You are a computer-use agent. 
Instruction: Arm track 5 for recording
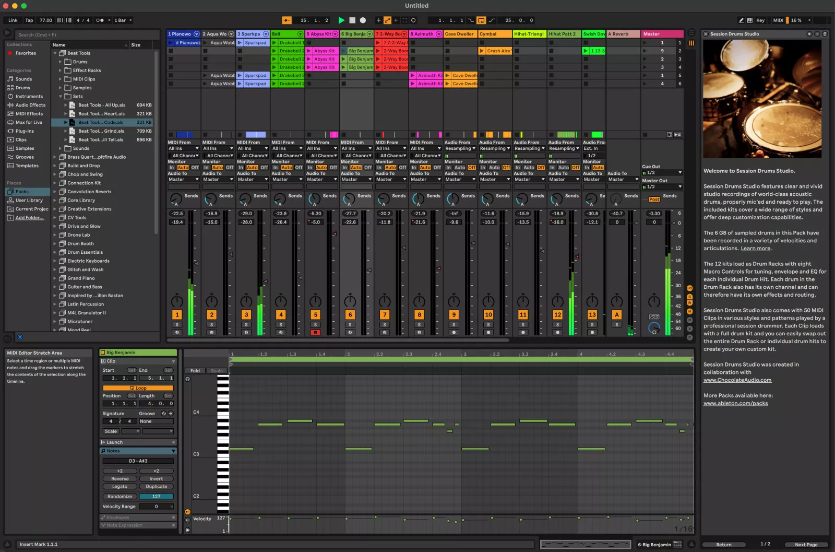coord(315,333)
